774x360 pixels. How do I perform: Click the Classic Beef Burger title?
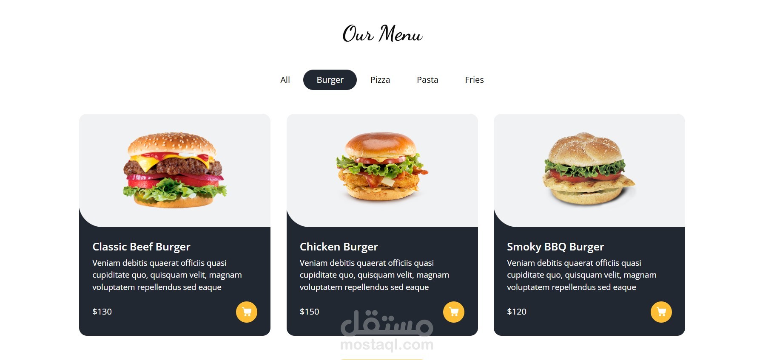click(141, 247)
